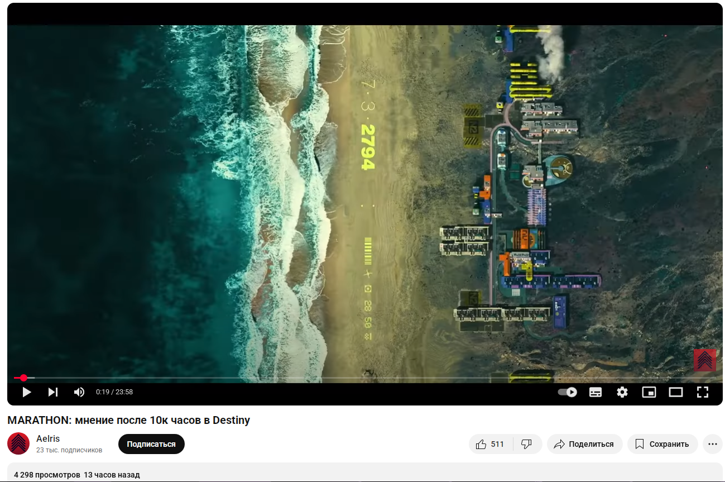Skip to the next video

[x=53, y=392]
